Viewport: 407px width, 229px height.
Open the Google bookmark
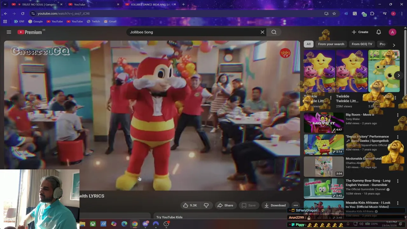[35, 22]
